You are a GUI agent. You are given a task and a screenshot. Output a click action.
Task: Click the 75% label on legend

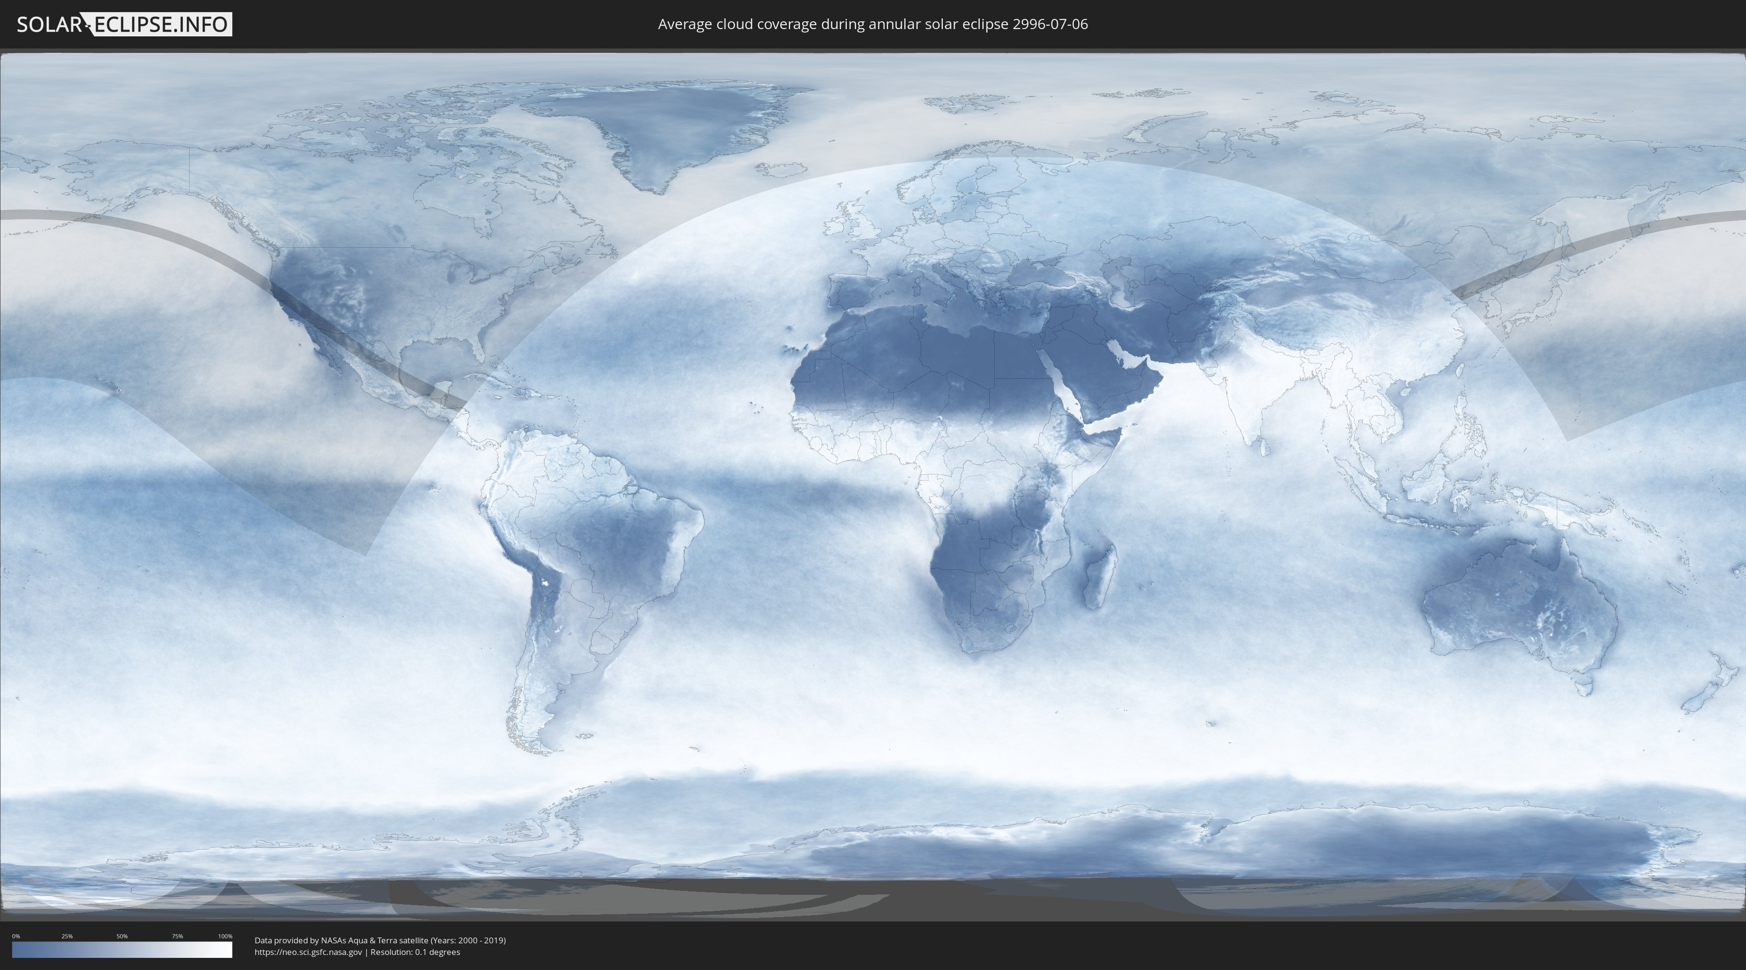point(177,936)
